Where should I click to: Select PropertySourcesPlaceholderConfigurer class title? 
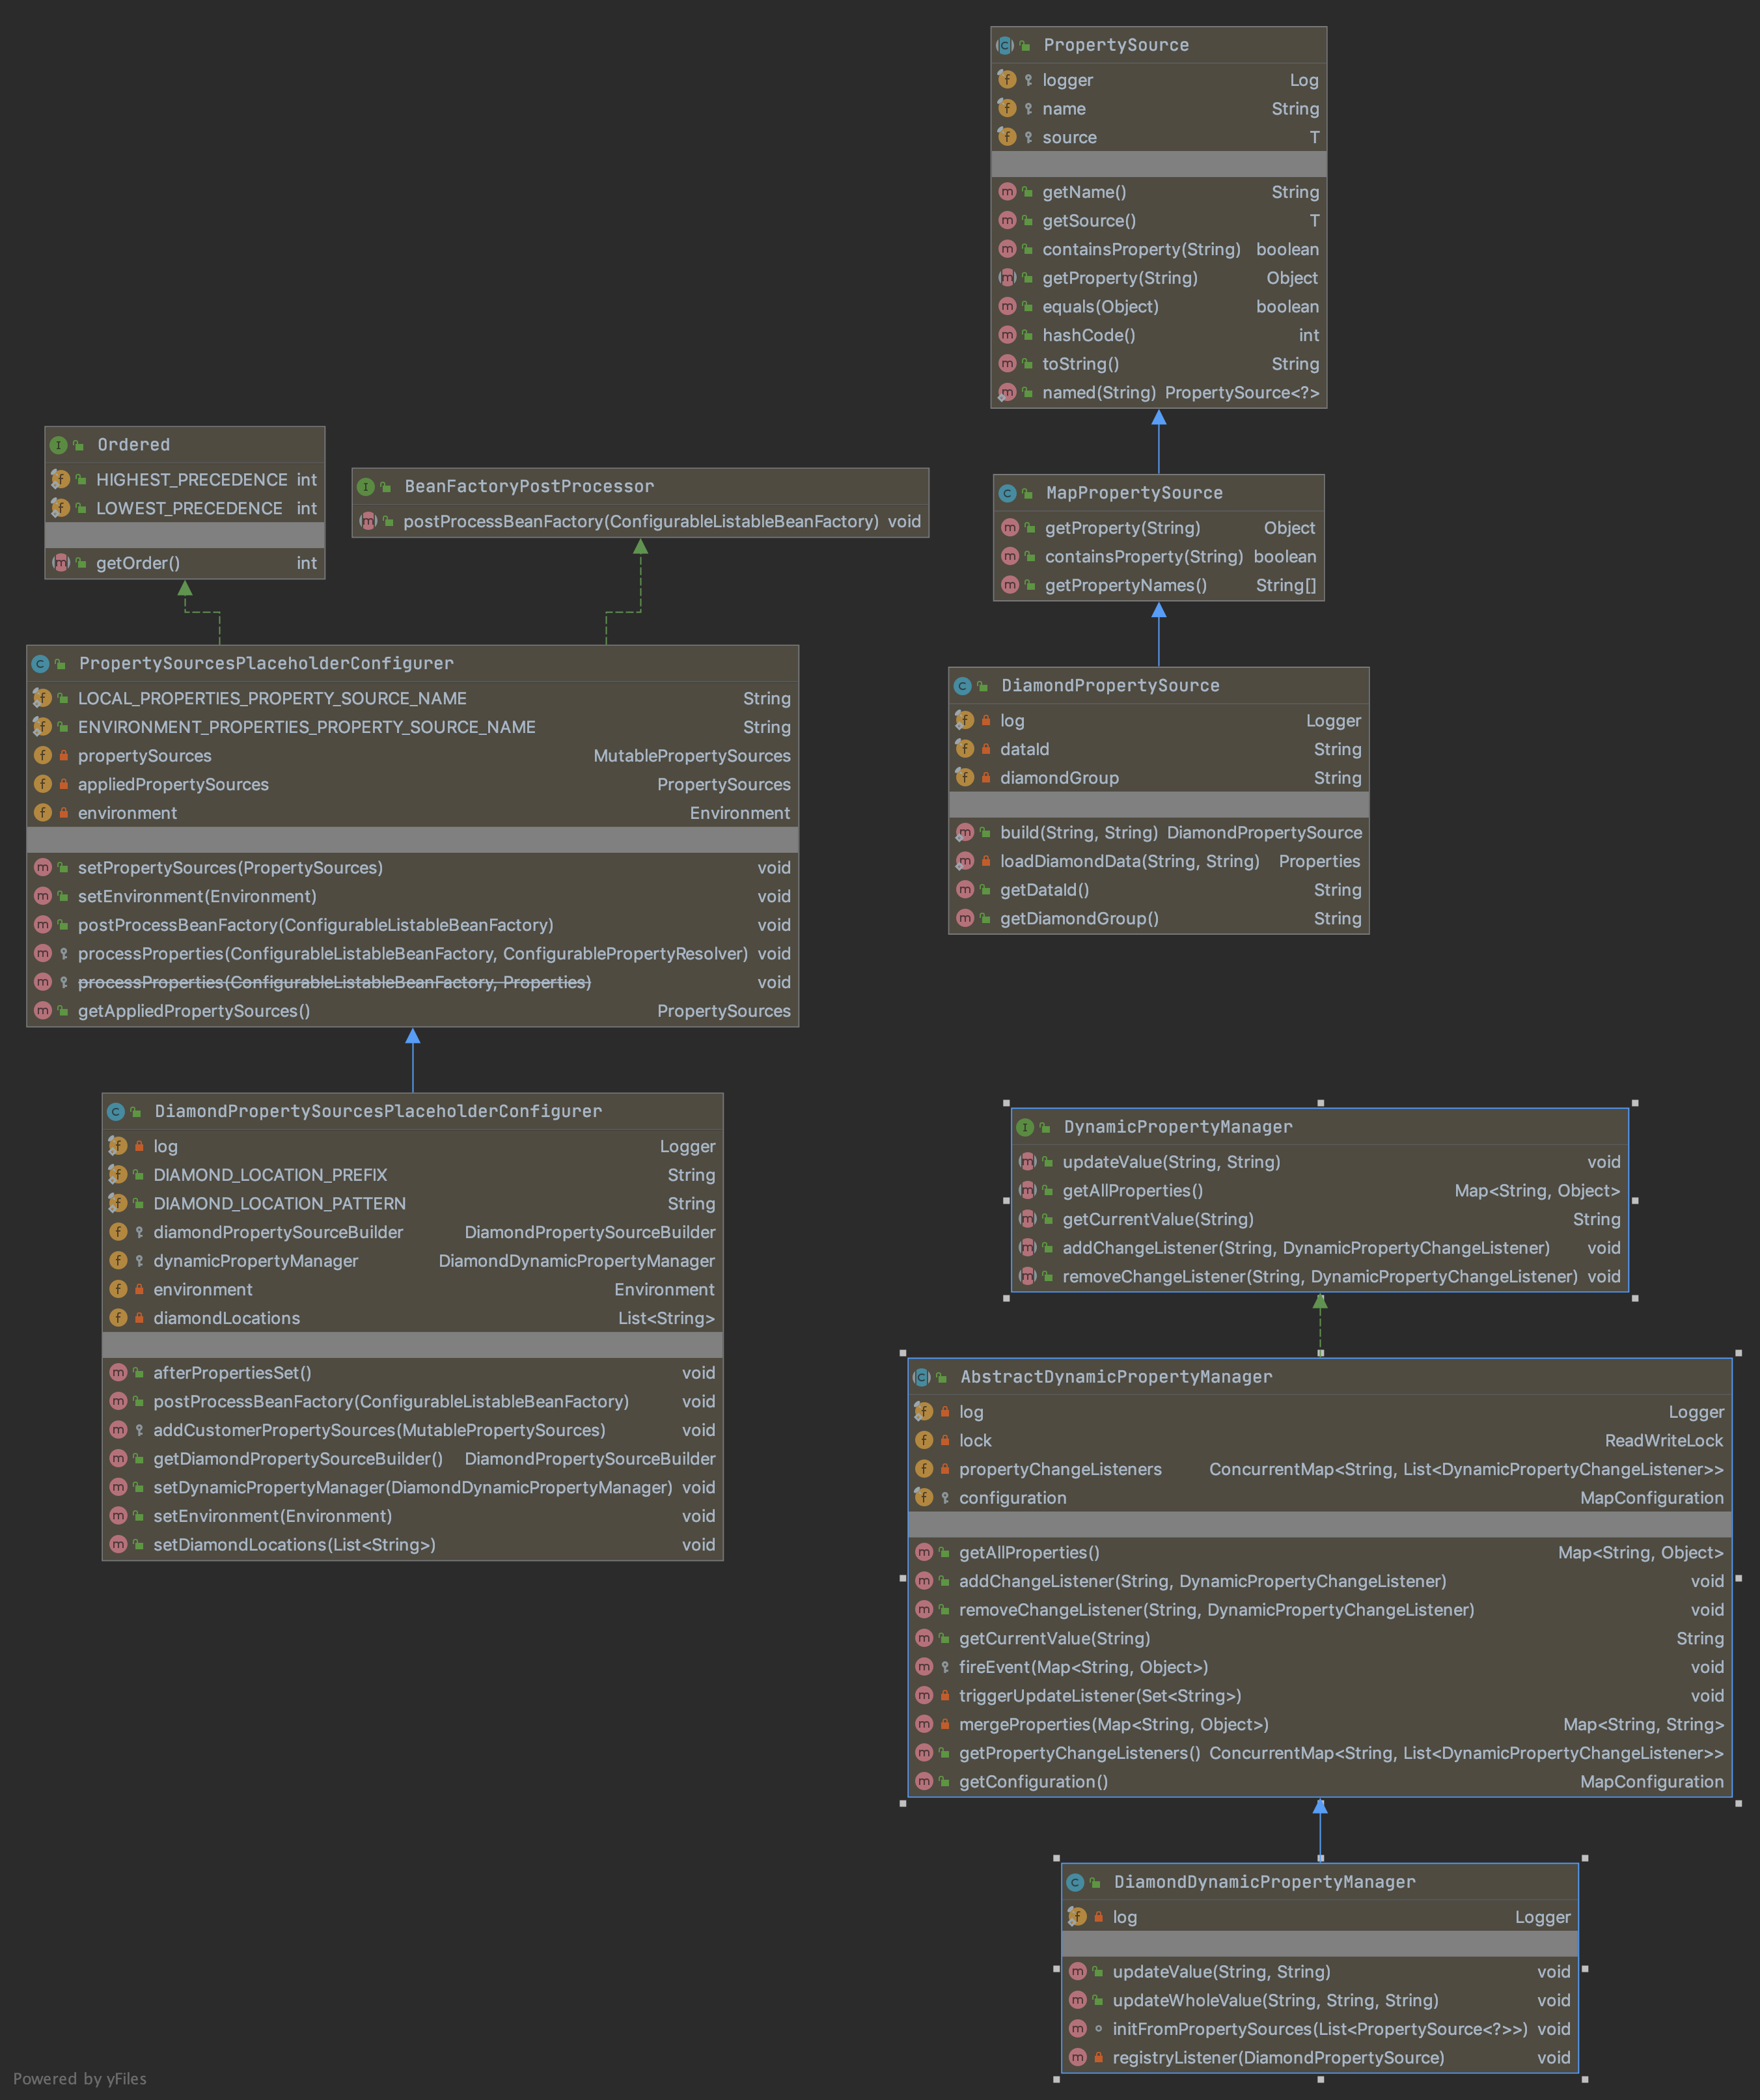pos(266,664)
